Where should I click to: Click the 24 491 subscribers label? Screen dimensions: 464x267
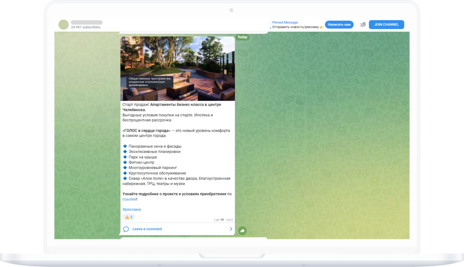[86, 28]
